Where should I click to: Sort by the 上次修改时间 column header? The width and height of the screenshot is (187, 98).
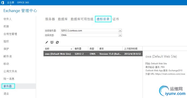click(x=133, y=49)
